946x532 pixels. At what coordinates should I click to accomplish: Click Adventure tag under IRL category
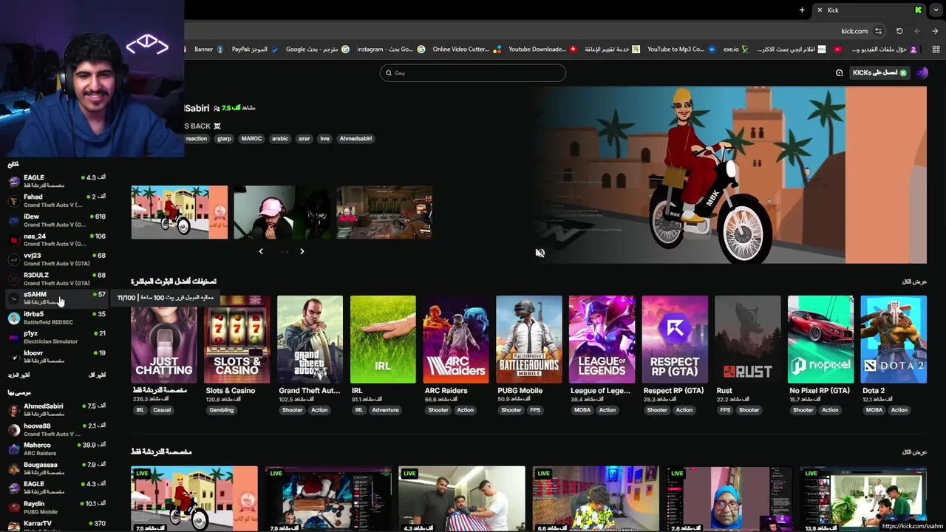point(385,410)
